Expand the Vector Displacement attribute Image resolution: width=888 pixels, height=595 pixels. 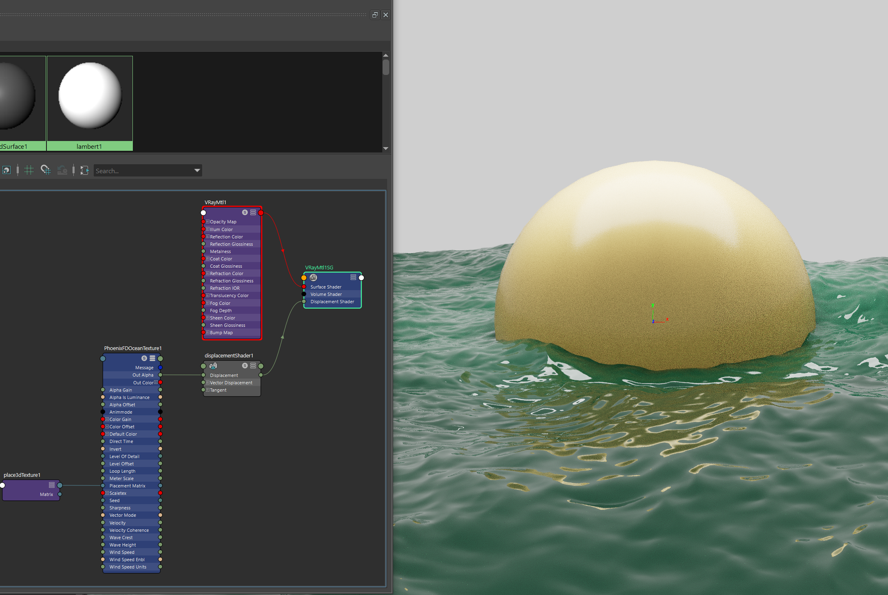click(207, 383)
